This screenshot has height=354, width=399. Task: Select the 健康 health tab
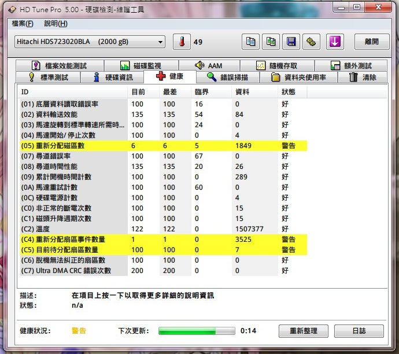click(170, 76)
